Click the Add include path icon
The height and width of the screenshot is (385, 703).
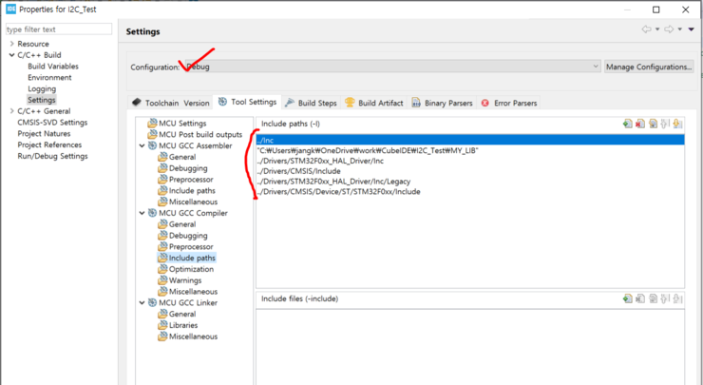pos(627,124)
